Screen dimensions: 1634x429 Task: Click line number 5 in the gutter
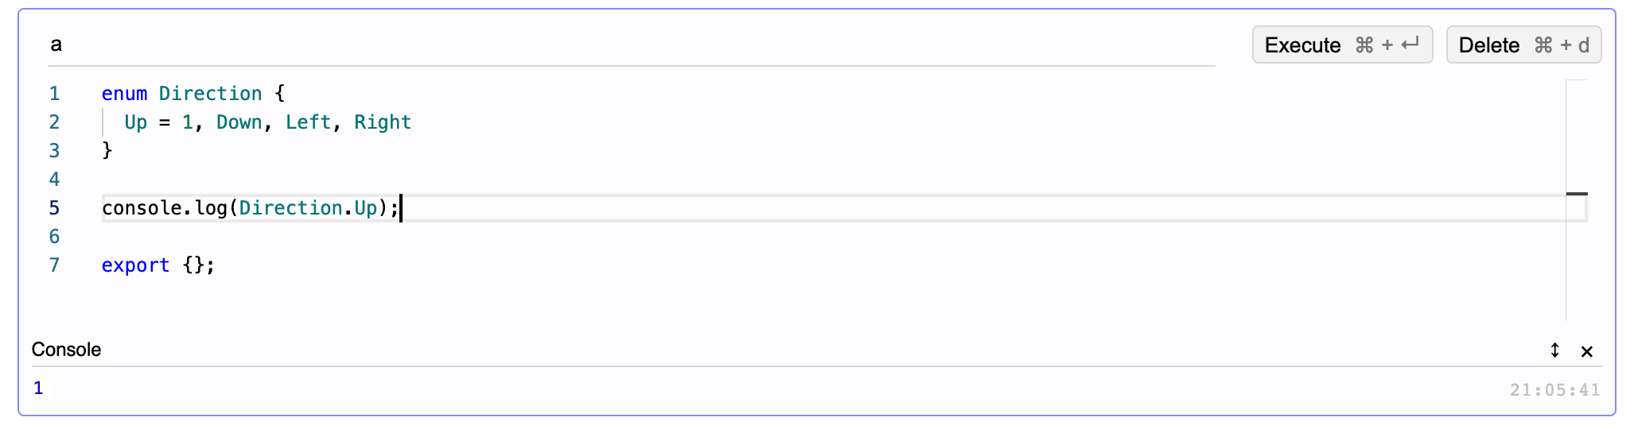pyautogui.click(x=54, y=208)
